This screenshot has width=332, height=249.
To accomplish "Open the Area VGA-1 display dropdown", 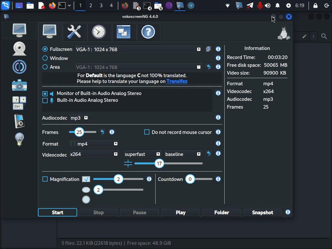I will pos(138,67).
